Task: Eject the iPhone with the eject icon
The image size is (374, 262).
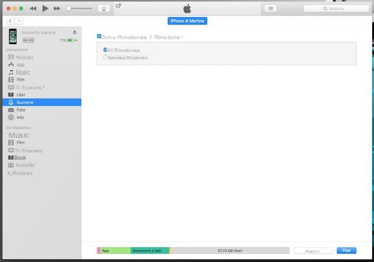Action: [75, 32]
